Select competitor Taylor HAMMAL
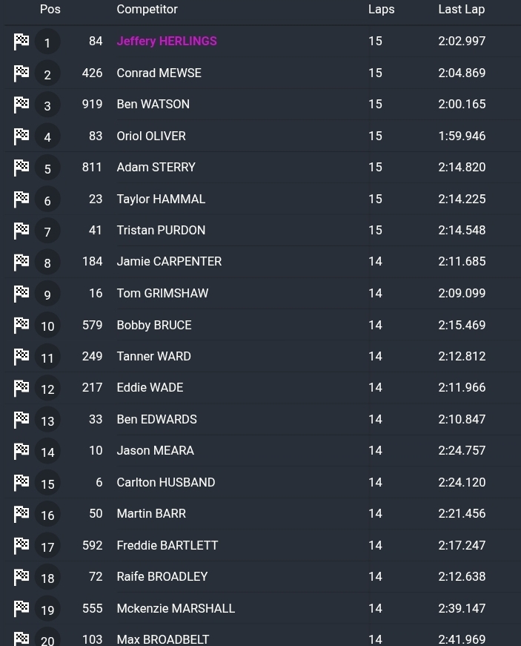The width and height of the screenshot is (521, 646). 161,199
